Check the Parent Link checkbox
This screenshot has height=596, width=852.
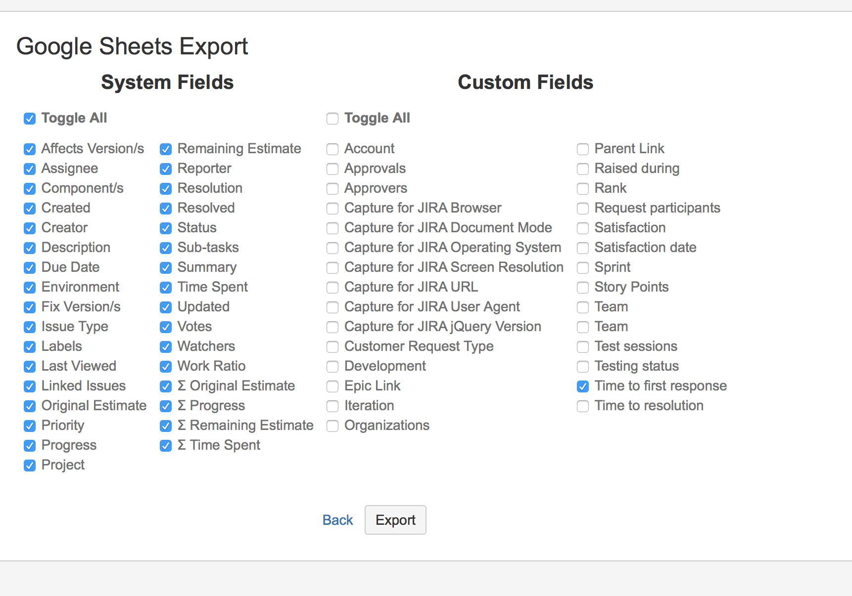[x=583, y=149]
